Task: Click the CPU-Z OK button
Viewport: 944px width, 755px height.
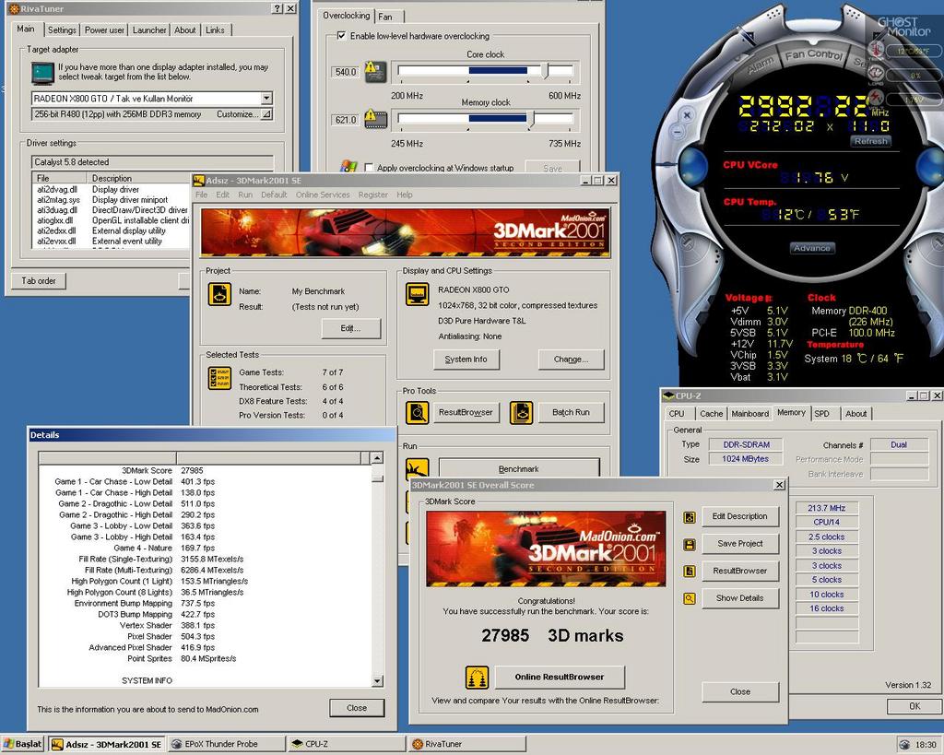Action: coord(914,706)
